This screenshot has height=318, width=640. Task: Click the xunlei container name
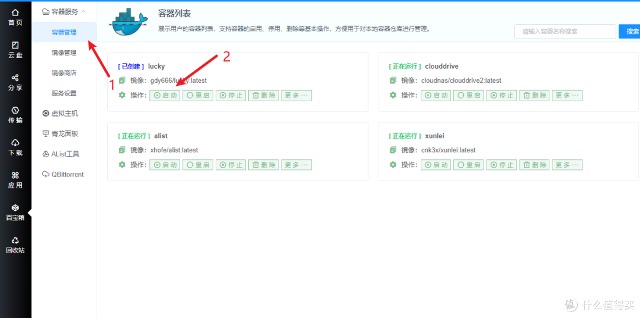tap(434, 136)
